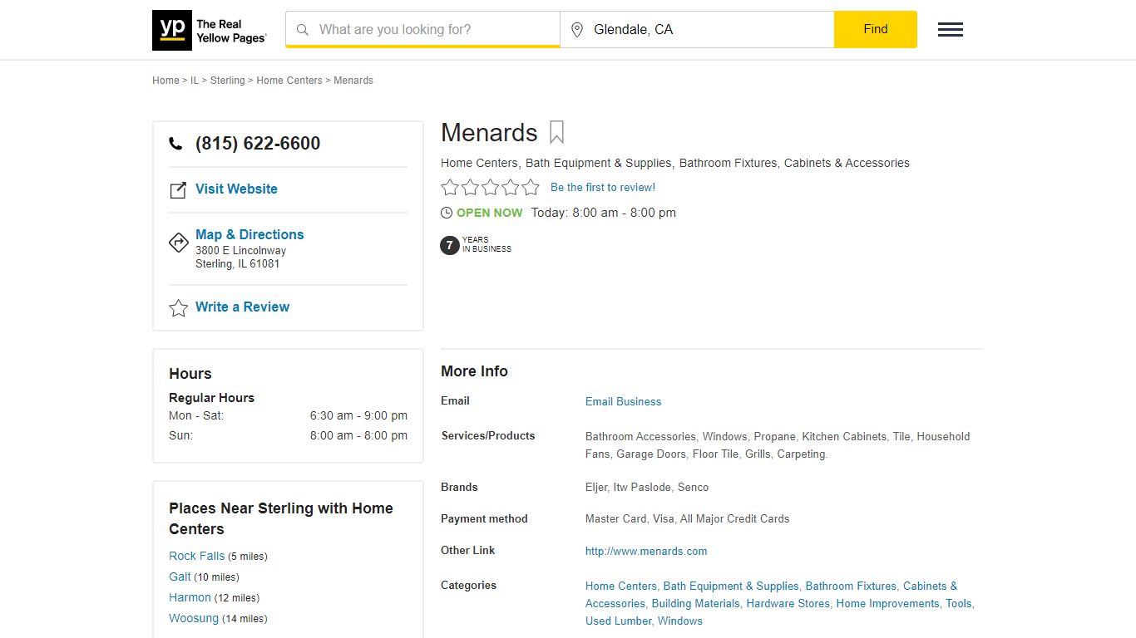Screen dimensions: 1136x638
Task: Click the Menards breadcrumb
Action: click(353, 81)
